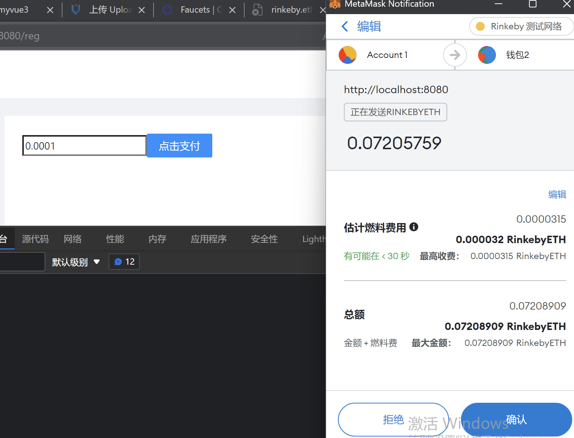
Task: Click the Account 1 sender name
Action: point(387,55)
